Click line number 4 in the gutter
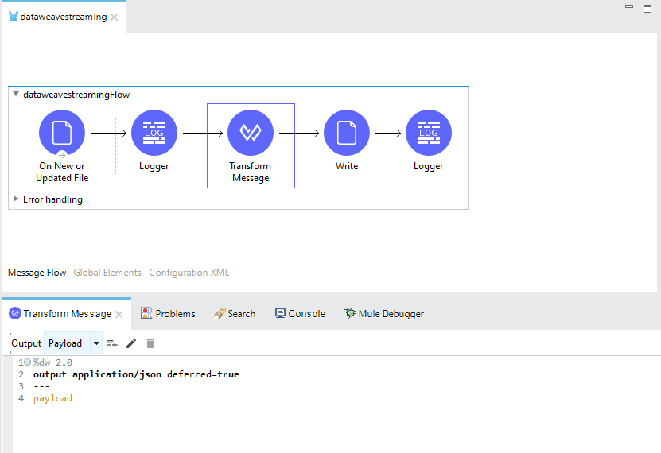The width and height of the screenshot is (661, 453). point(21,398)
